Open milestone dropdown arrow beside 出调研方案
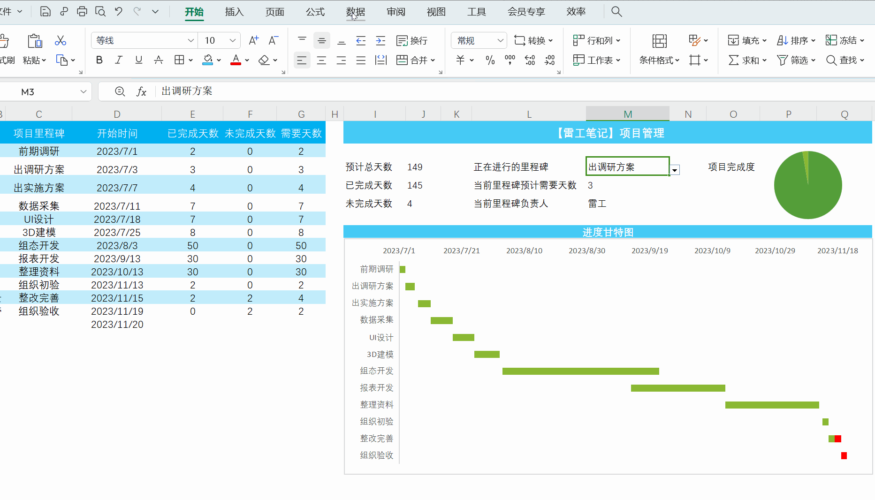The width and height of the screenshot is (875, 500). coord(675,170)
